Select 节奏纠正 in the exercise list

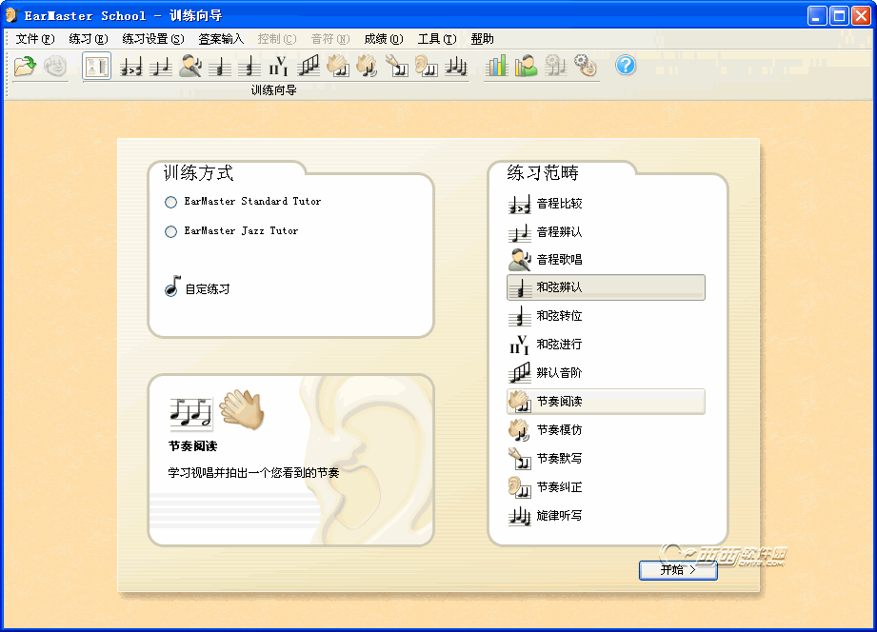(x=606, y=487)
